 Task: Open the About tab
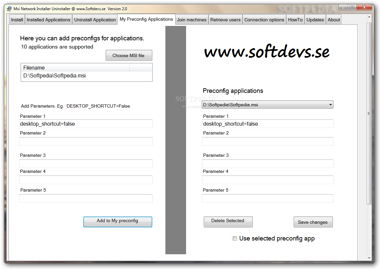[334, 20]
